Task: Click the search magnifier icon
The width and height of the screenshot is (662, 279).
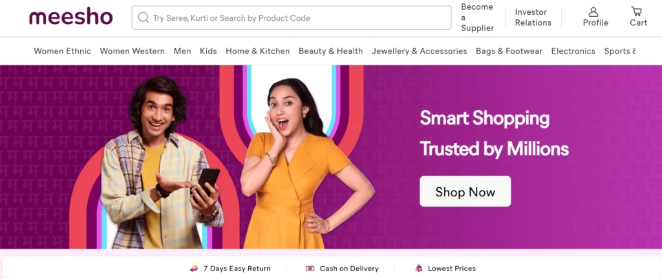Action: 144,17
